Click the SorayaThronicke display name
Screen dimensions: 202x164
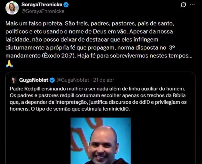tap(42, 5)
